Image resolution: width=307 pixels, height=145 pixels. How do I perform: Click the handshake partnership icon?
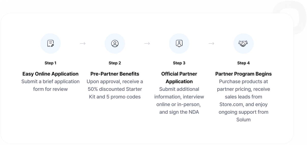tap(243, 43)
